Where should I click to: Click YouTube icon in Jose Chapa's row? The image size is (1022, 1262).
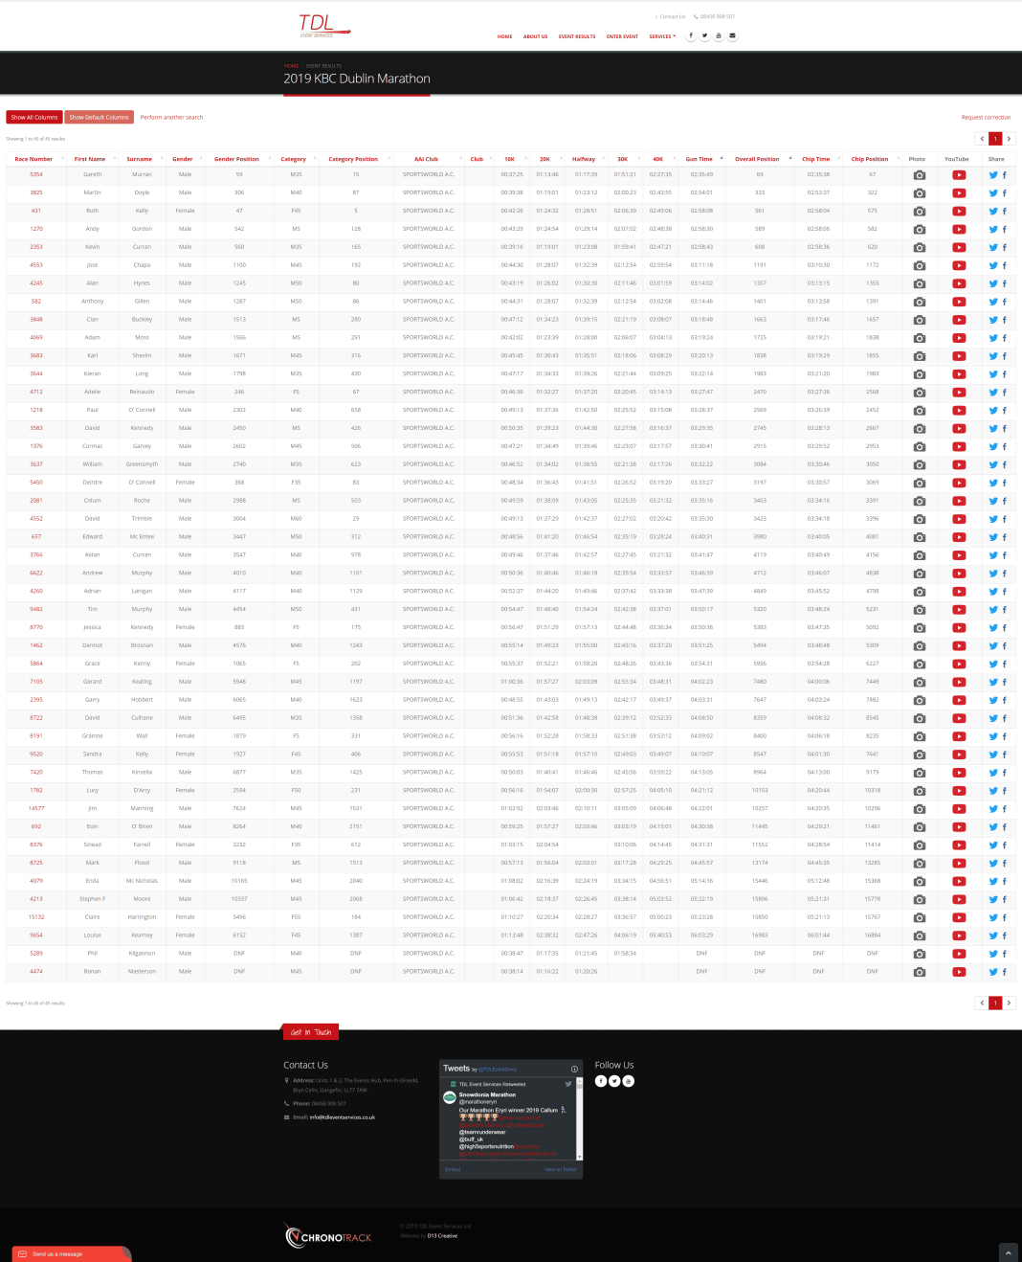(x=959, y=266)
